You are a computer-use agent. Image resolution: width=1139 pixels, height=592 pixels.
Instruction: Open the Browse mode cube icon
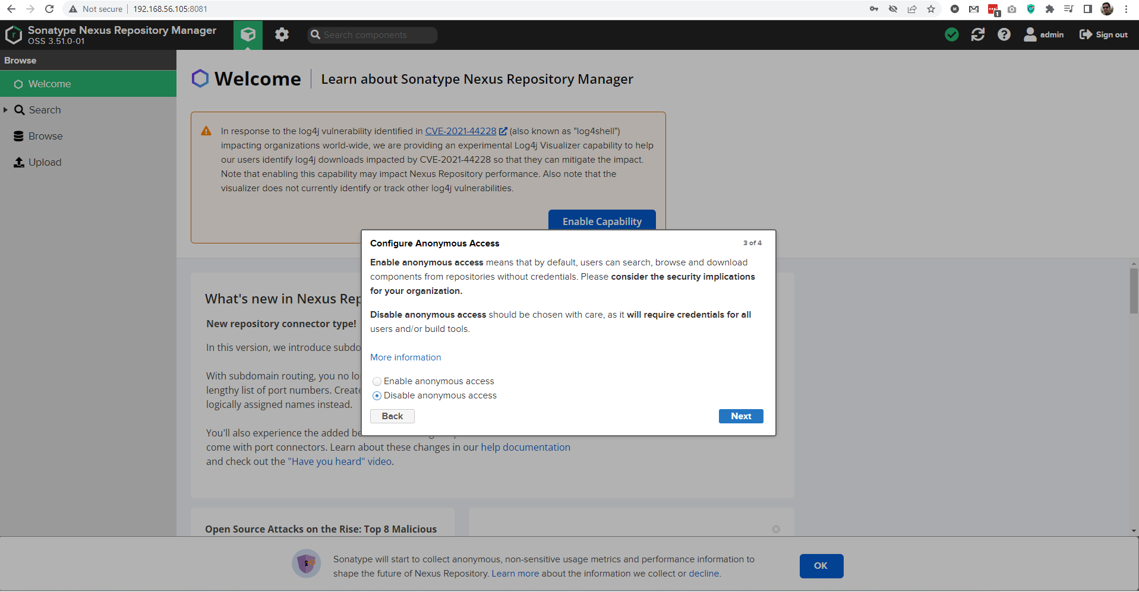248,34
